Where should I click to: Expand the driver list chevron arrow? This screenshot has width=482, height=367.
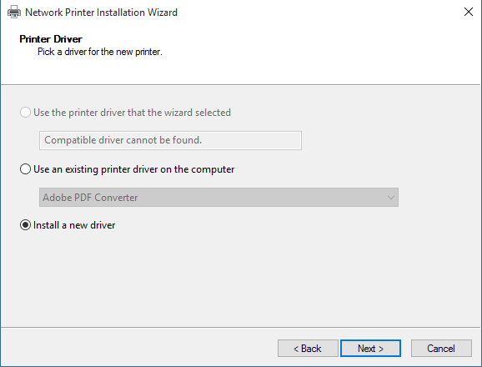[391, 198]
